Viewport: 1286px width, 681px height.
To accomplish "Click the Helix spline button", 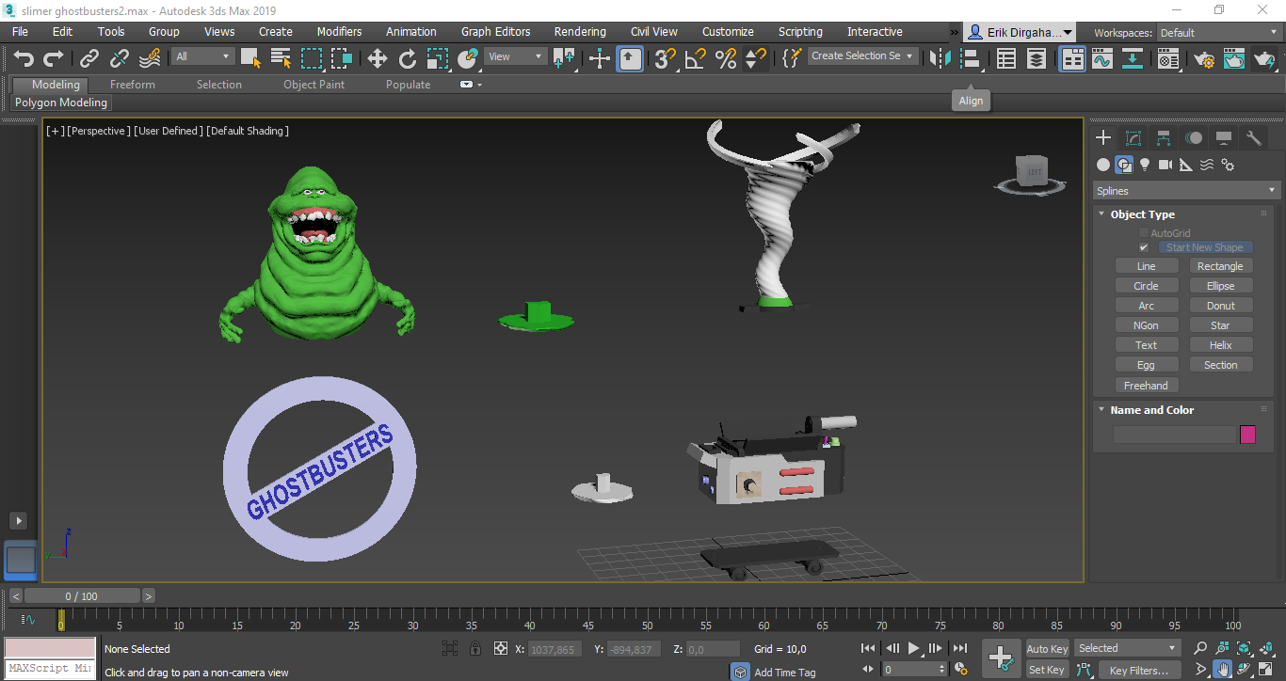I will pos(1221,345).
